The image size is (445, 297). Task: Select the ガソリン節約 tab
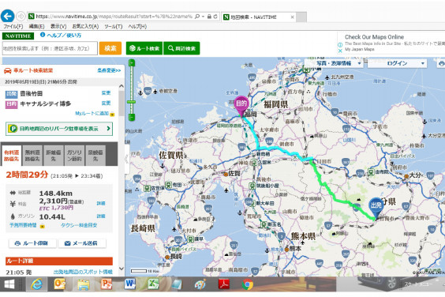74,156
